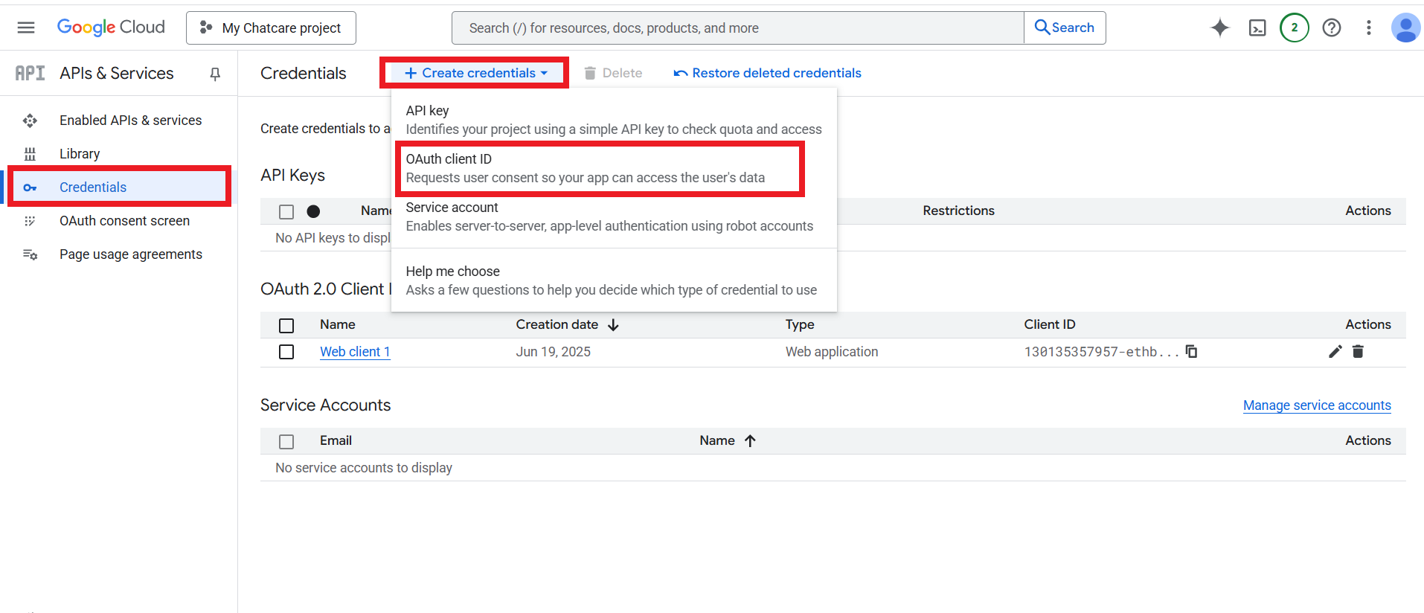This screenshot has height=613, width=1424.
Task: Open the hamburger navigation menu
Action: (26, 28)
